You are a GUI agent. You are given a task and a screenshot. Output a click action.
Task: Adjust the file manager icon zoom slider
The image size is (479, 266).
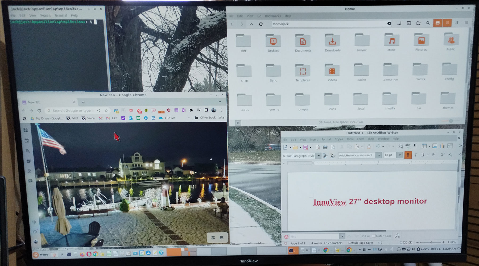[x=451, y=121]
